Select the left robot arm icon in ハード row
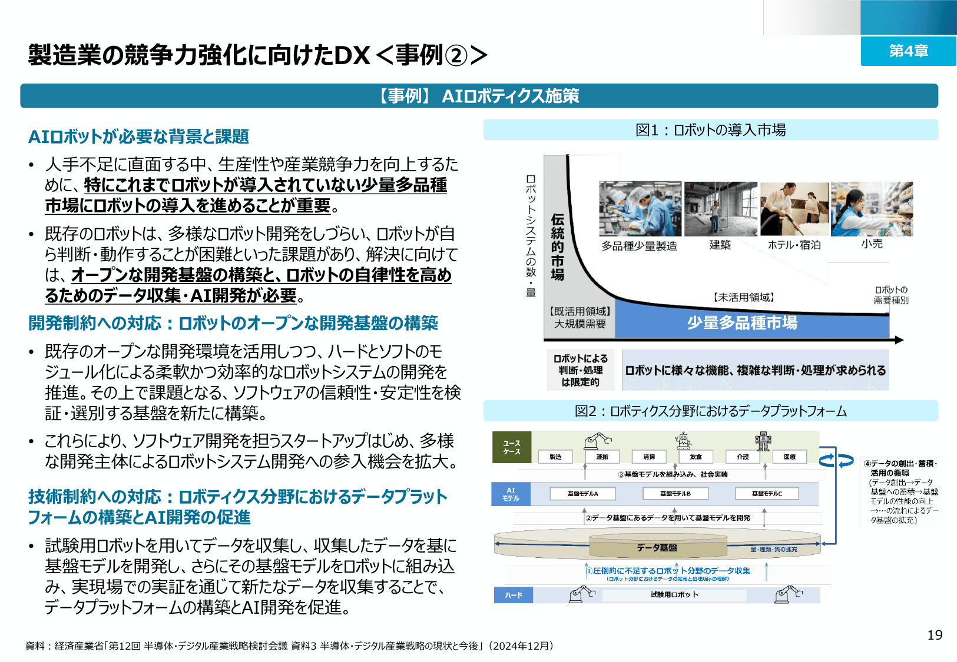Screen dimensions: 957x662 coord(583,594)
